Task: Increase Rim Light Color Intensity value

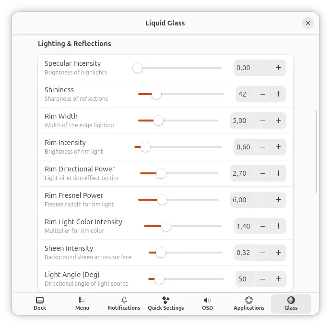Action: tap(278, 226)
